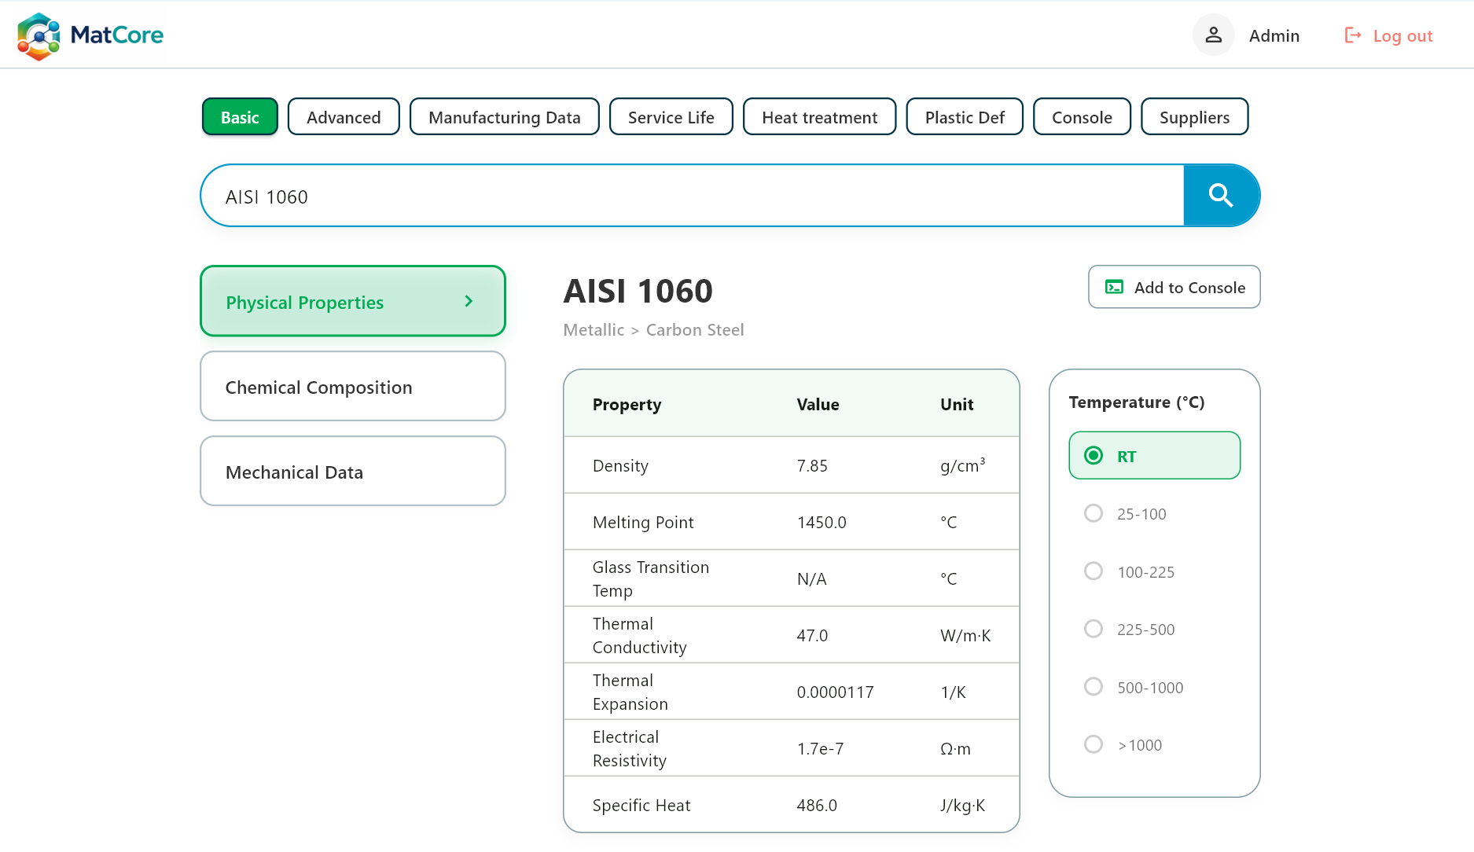Viewport: 1474px width, 852px height.
Task: Click the Ω·m unit cell
Action: [955, 749]
